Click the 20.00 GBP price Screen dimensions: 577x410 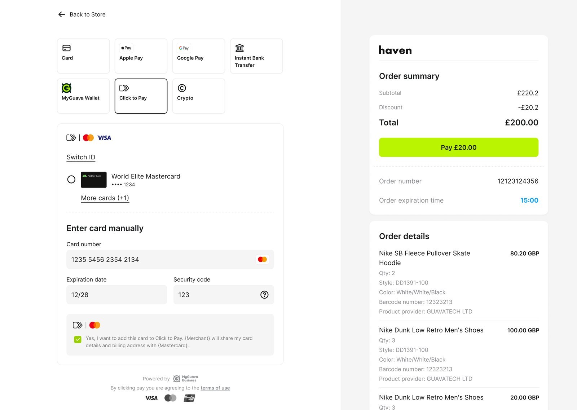click(x=525, y=398)
